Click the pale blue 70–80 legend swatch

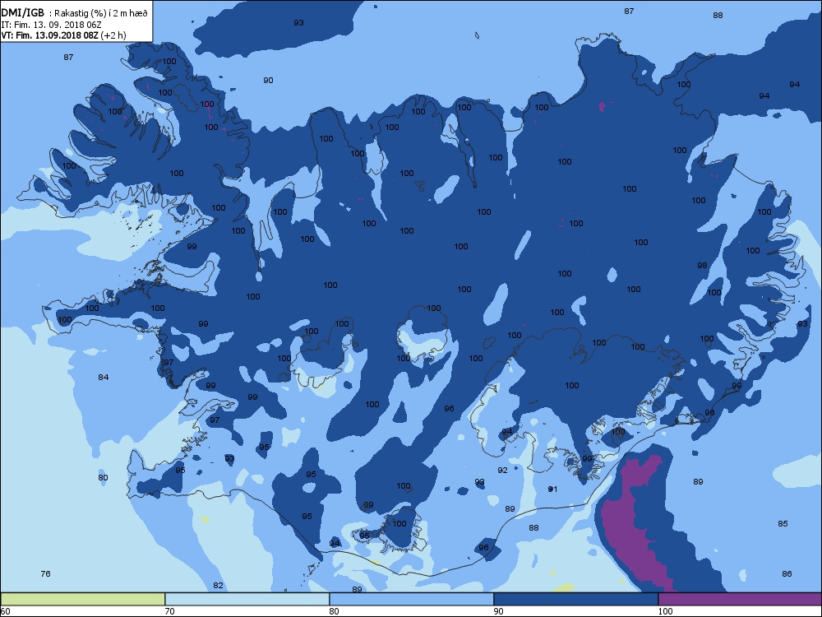point(247,599)
